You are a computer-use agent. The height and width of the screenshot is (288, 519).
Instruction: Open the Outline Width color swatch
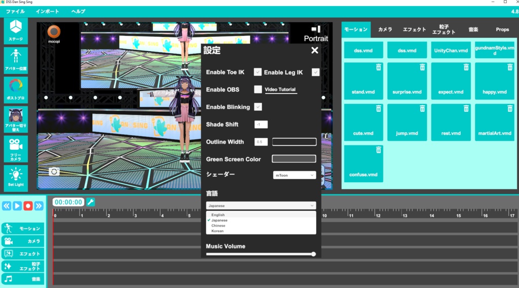tap(294, 142)
